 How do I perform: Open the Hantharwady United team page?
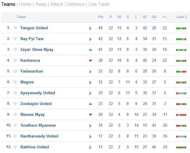pyautogui.click(x=39, y=136)
